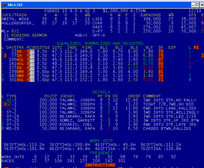
Task: Click the JOCK/TRAIN header label
Action: (x=14, y=15)
